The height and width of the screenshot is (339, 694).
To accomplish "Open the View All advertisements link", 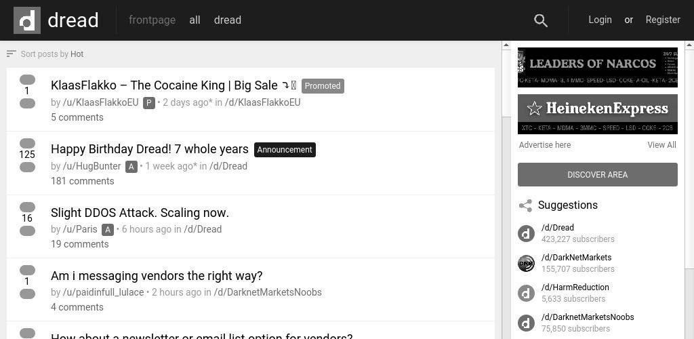I will tap(661, 144).
